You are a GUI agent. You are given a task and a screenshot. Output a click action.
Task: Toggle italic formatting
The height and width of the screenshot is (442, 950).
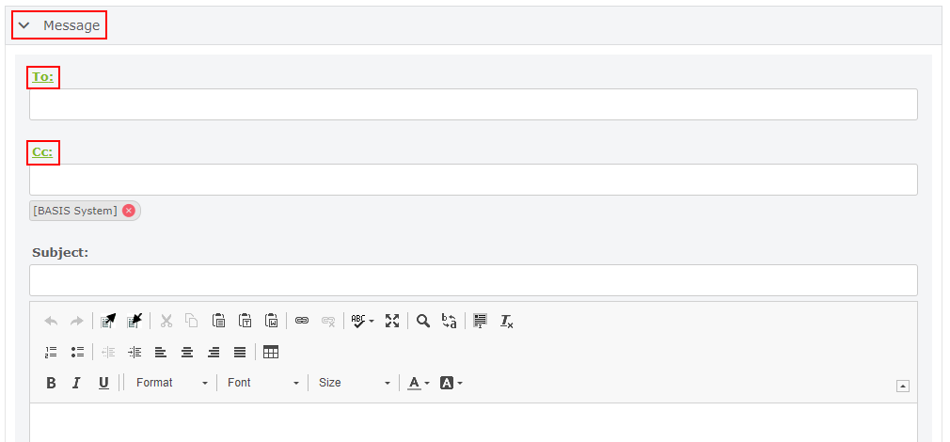point(77,383)
